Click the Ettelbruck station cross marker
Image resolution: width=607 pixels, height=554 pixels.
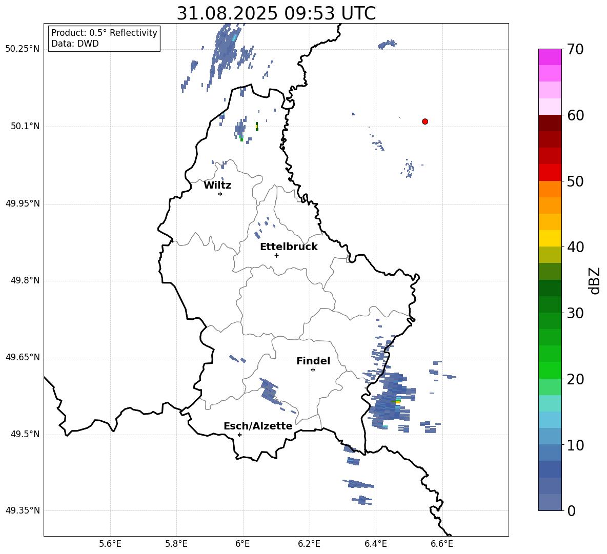(x=276, y=255)
